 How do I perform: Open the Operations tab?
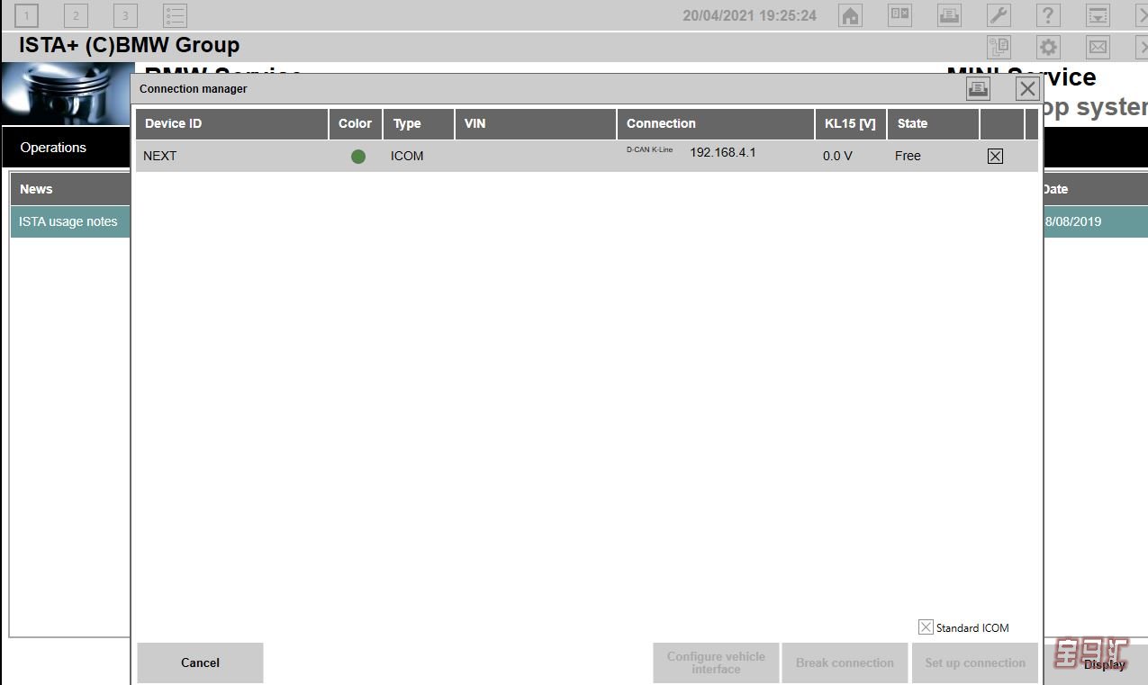(x=66, y=148)
